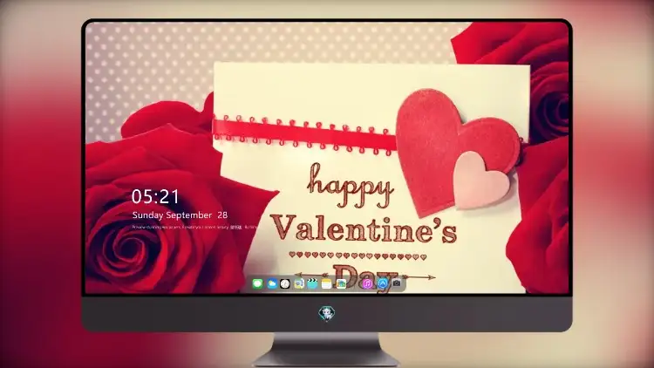654x368 pixels.
Task: Click the Sunday September 28 date
Action: coord(180,215)
